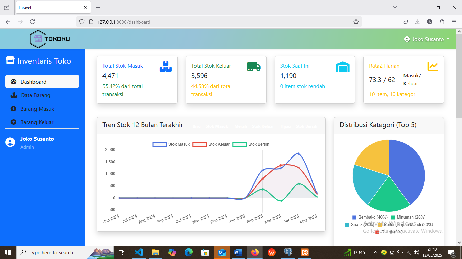Viewport: 462px width, 259px height.
Task: Open Word from the taskbar
Action: pyautogui.click(x=238, y=252)
